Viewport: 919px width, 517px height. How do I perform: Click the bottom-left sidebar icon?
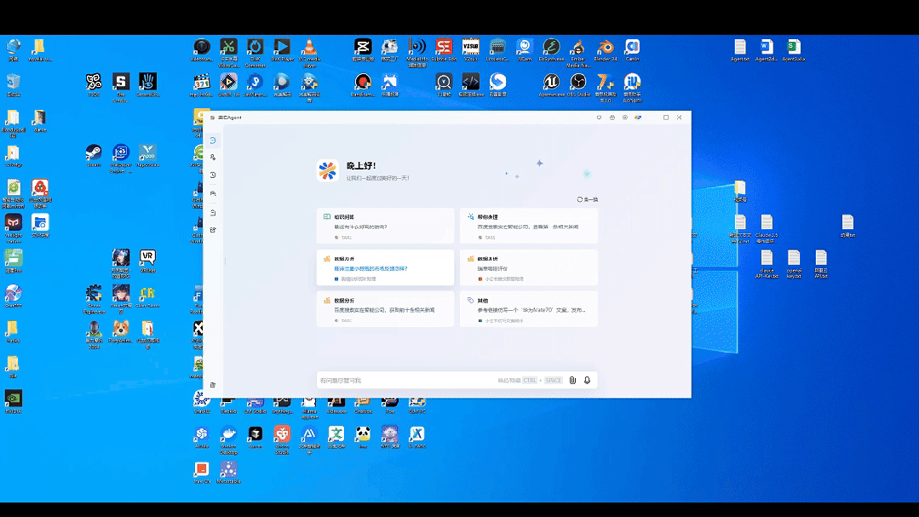[x=213, y=385]
